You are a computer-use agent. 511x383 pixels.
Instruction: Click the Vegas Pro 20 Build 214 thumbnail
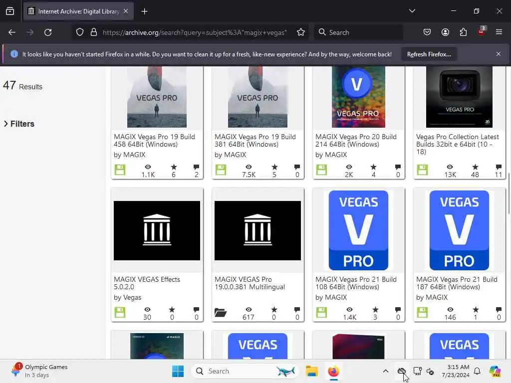click(358, 97)
